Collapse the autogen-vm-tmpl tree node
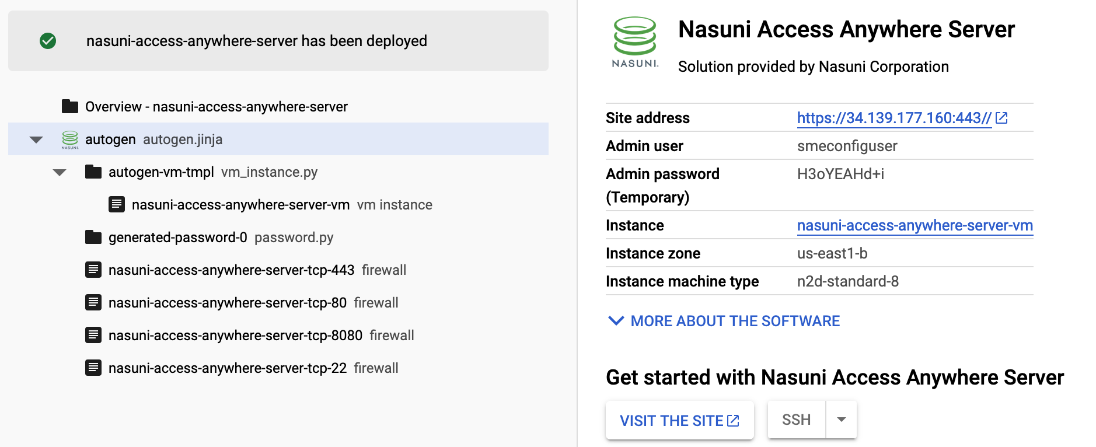The width and height of the screenshot is (1096, 447). [60, 172]
